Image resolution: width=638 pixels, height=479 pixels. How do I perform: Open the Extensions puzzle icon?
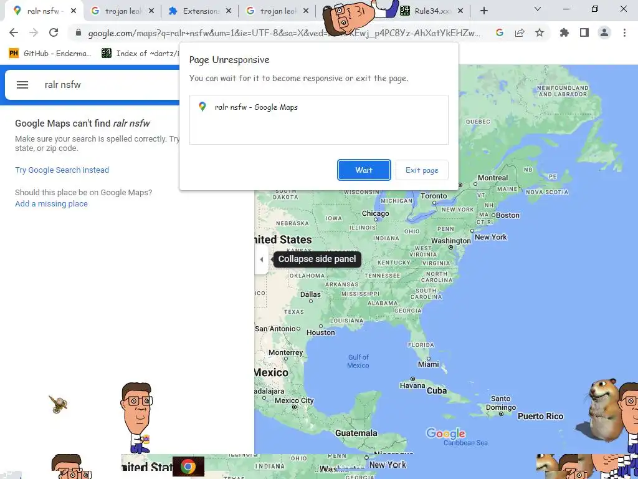pyautogui.click(x=564, y=32)
